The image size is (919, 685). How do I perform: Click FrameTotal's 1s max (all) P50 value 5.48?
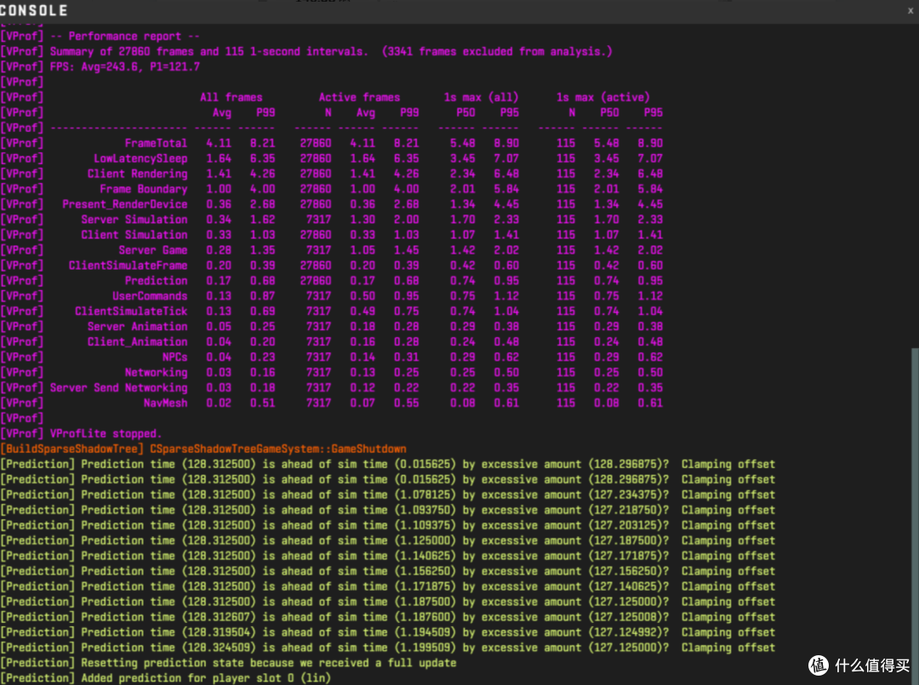point(462,143)
